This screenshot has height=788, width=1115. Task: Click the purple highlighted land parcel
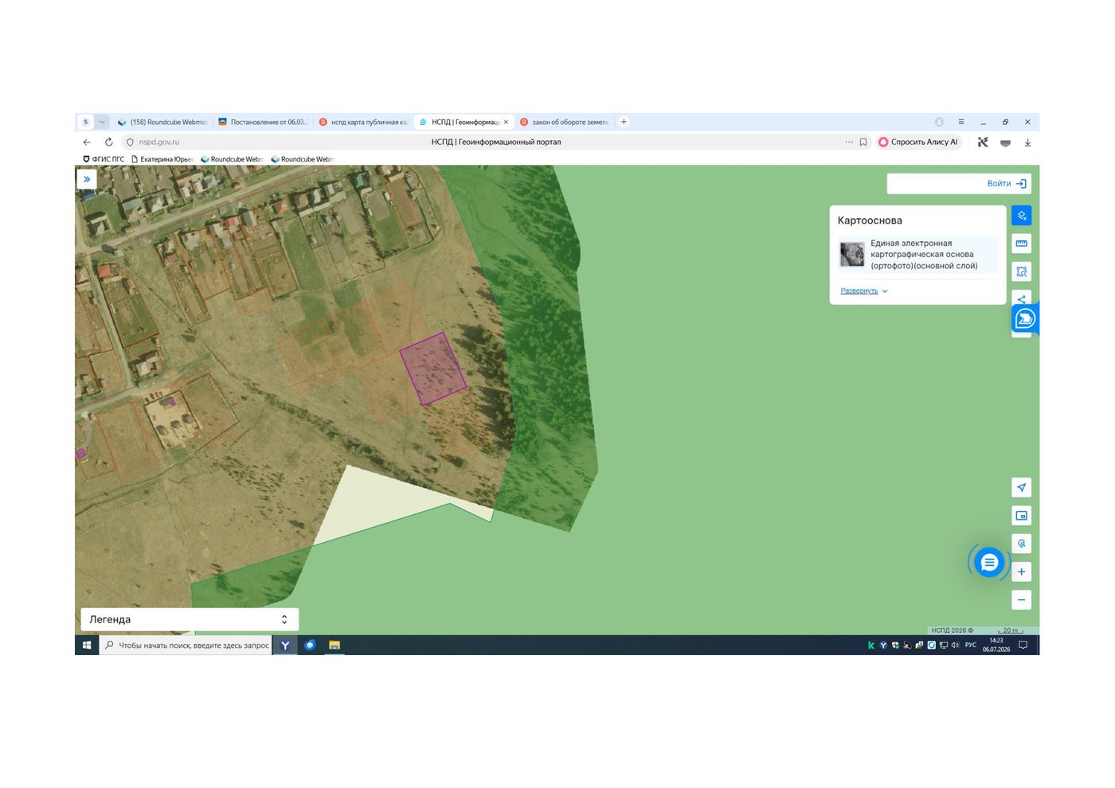point(432,369)
